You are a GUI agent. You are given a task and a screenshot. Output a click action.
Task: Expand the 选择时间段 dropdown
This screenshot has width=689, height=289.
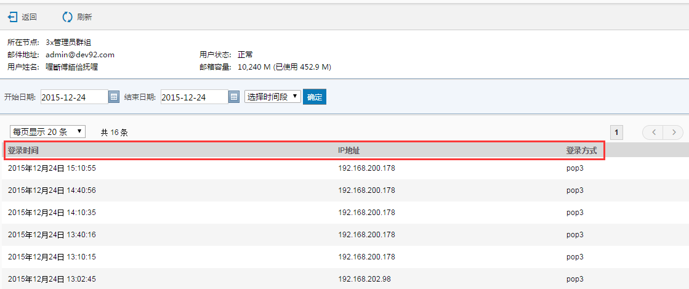coord(272,97)
